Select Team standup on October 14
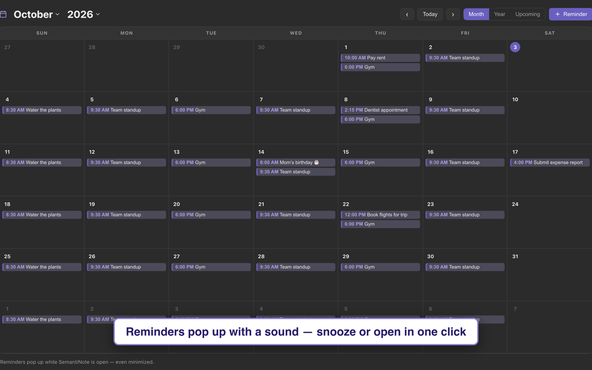This screenshot has height=370, width=592. coord(296,172)
